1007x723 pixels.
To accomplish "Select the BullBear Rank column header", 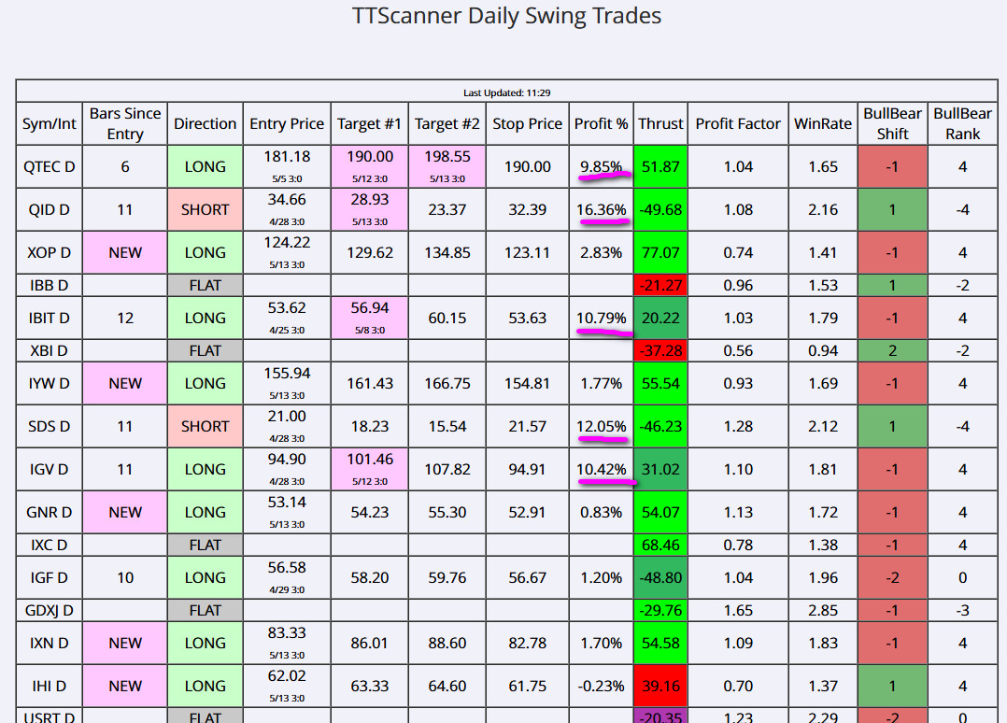I will [962, 123].
